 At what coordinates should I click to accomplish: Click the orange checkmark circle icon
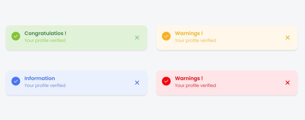pos(166,36)
